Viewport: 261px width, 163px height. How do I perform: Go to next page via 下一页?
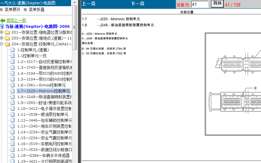tap(138, 4)
